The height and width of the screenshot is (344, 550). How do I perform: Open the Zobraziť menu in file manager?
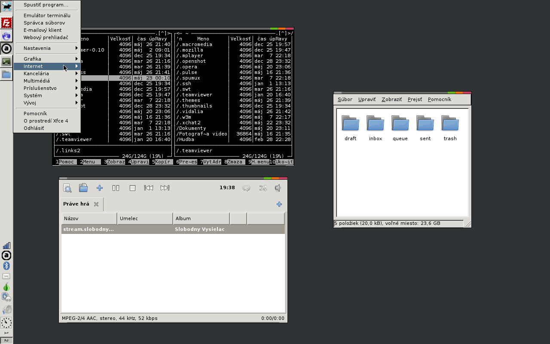pyautogui.click(x=391, y=99)
